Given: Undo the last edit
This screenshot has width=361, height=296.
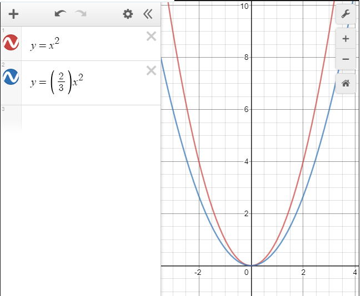Looking at the screenshot, I should pos(61,14).
